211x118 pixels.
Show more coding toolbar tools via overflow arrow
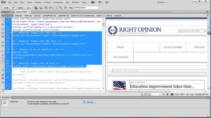(x=3, y=89)
